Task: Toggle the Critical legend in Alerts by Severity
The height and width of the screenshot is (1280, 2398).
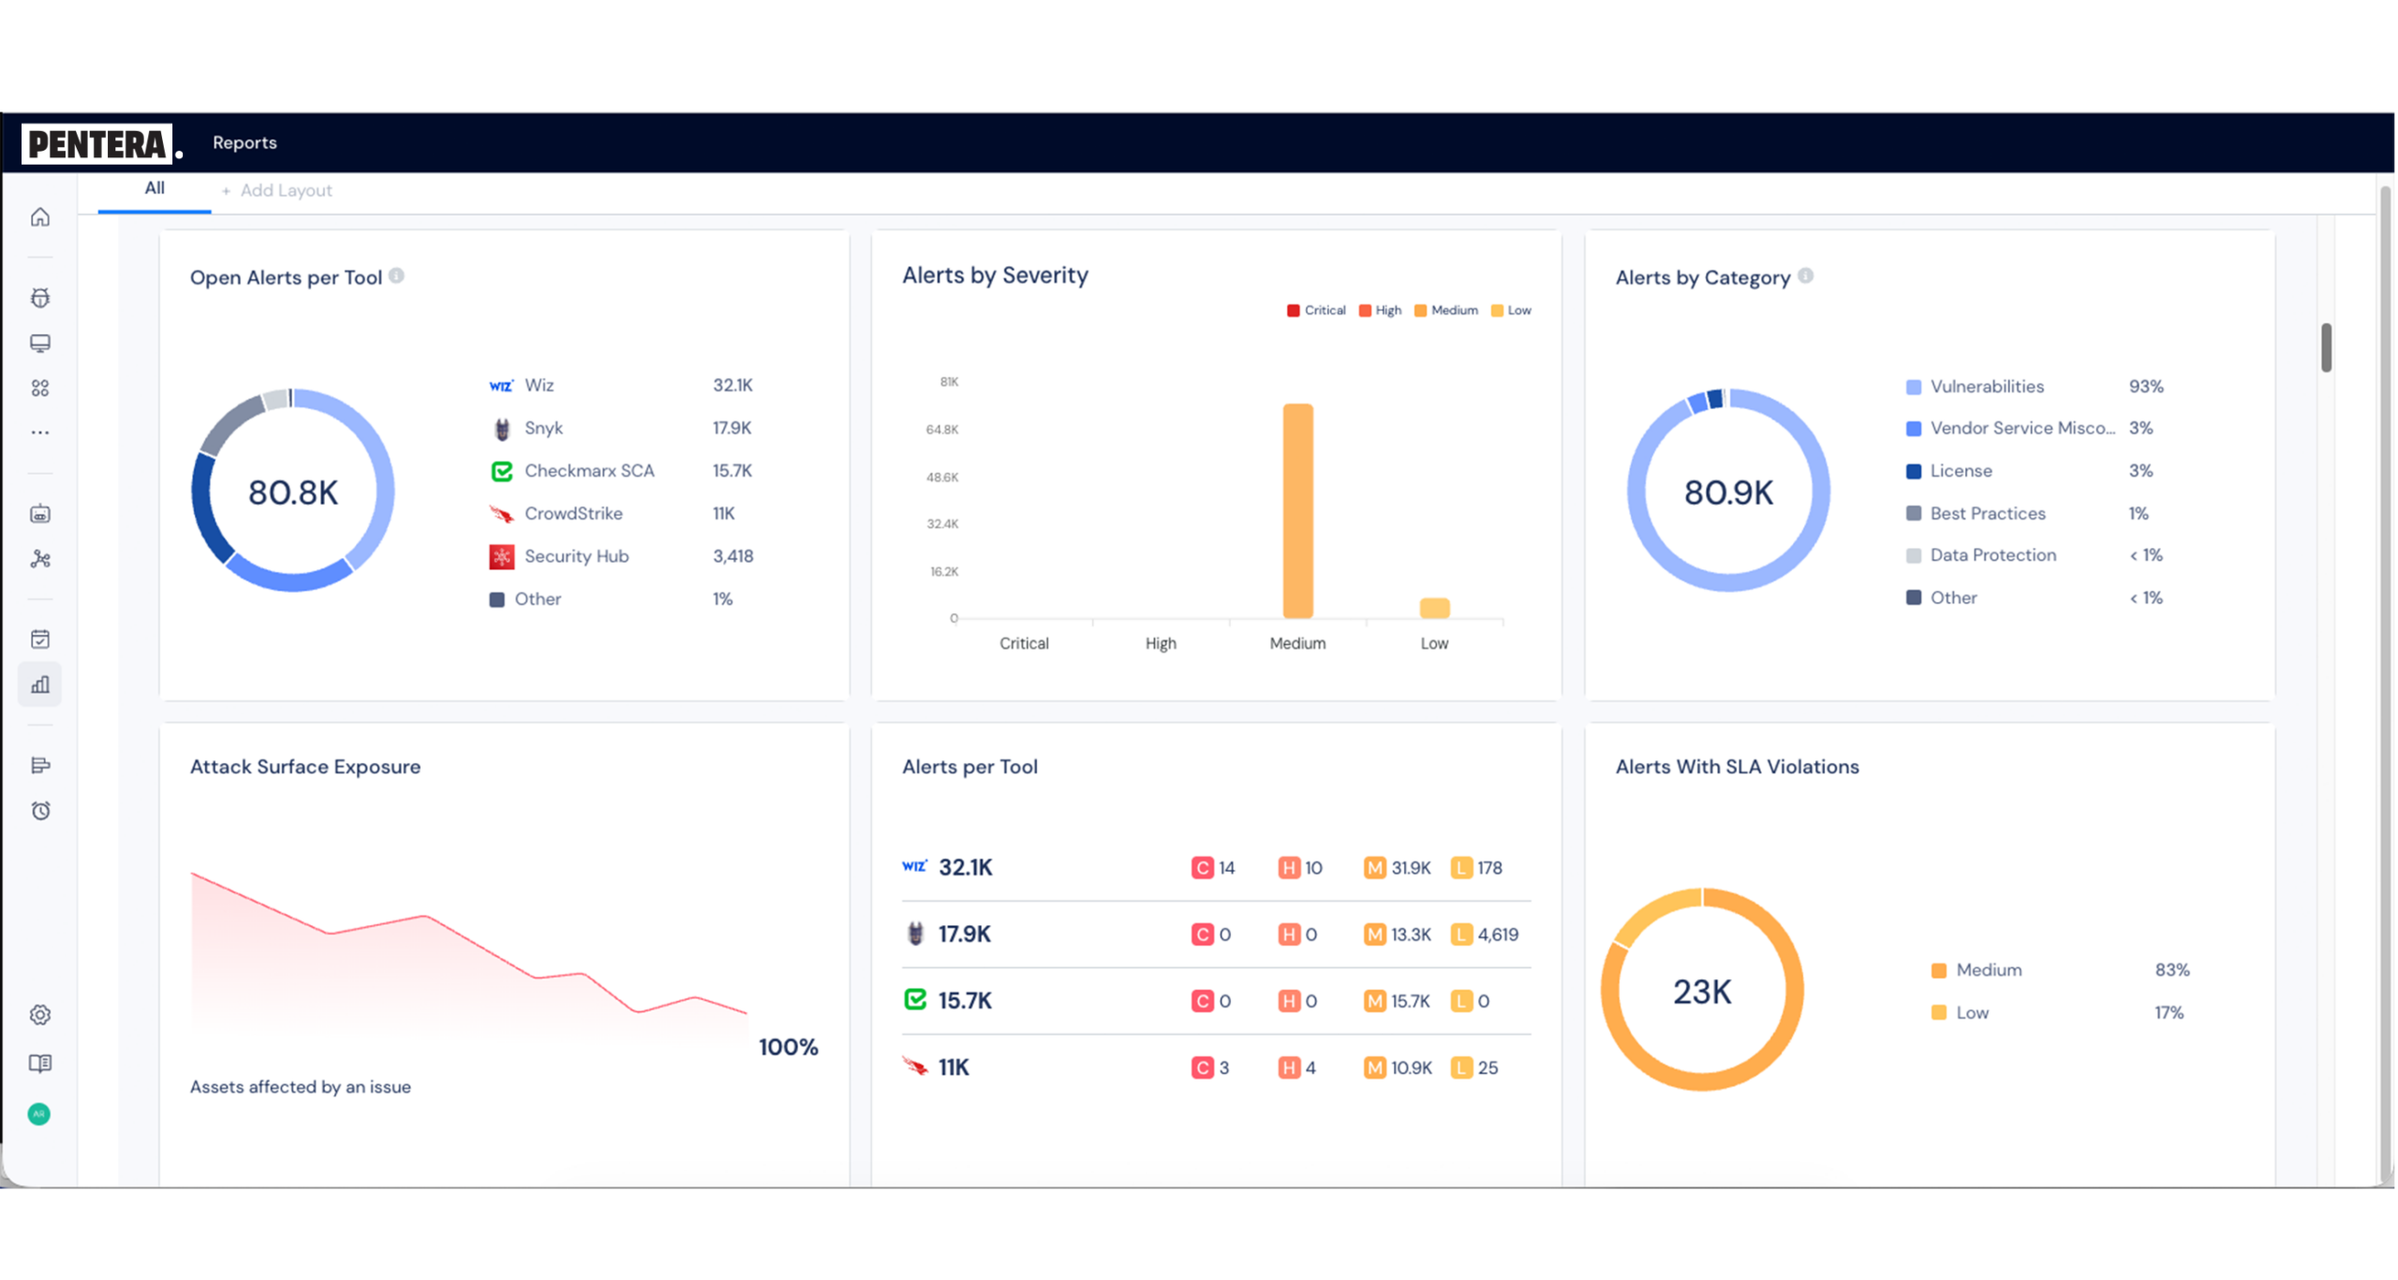Action: click(1316, 310)
